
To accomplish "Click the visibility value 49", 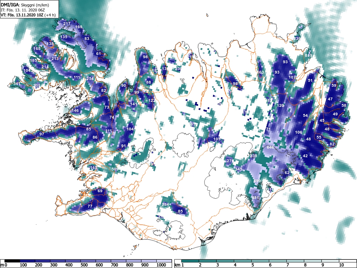I will (x=335, y=114).
